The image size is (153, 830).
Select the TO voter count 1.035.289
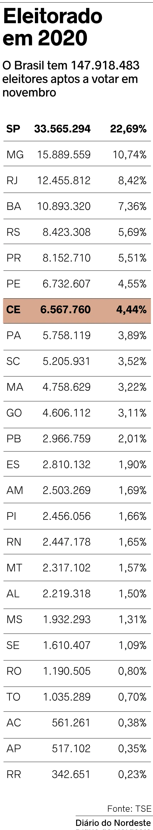(67, 697)
